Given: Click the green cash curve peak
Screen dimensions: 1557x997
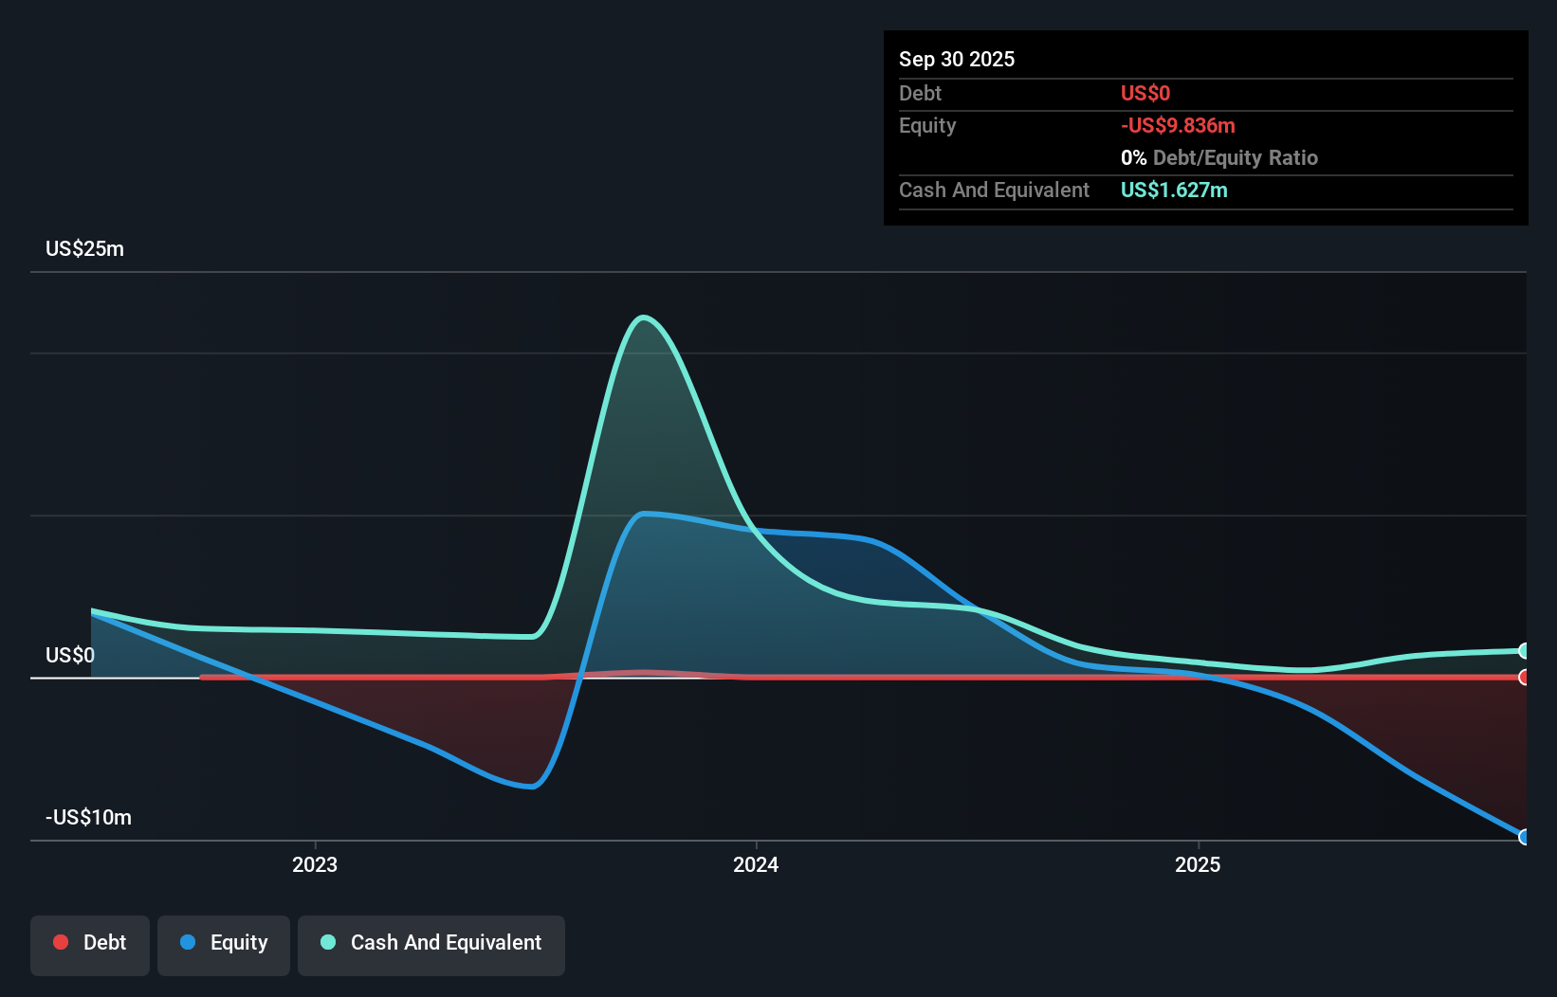Looking at the screenshot, I should (x=643, y=317).
